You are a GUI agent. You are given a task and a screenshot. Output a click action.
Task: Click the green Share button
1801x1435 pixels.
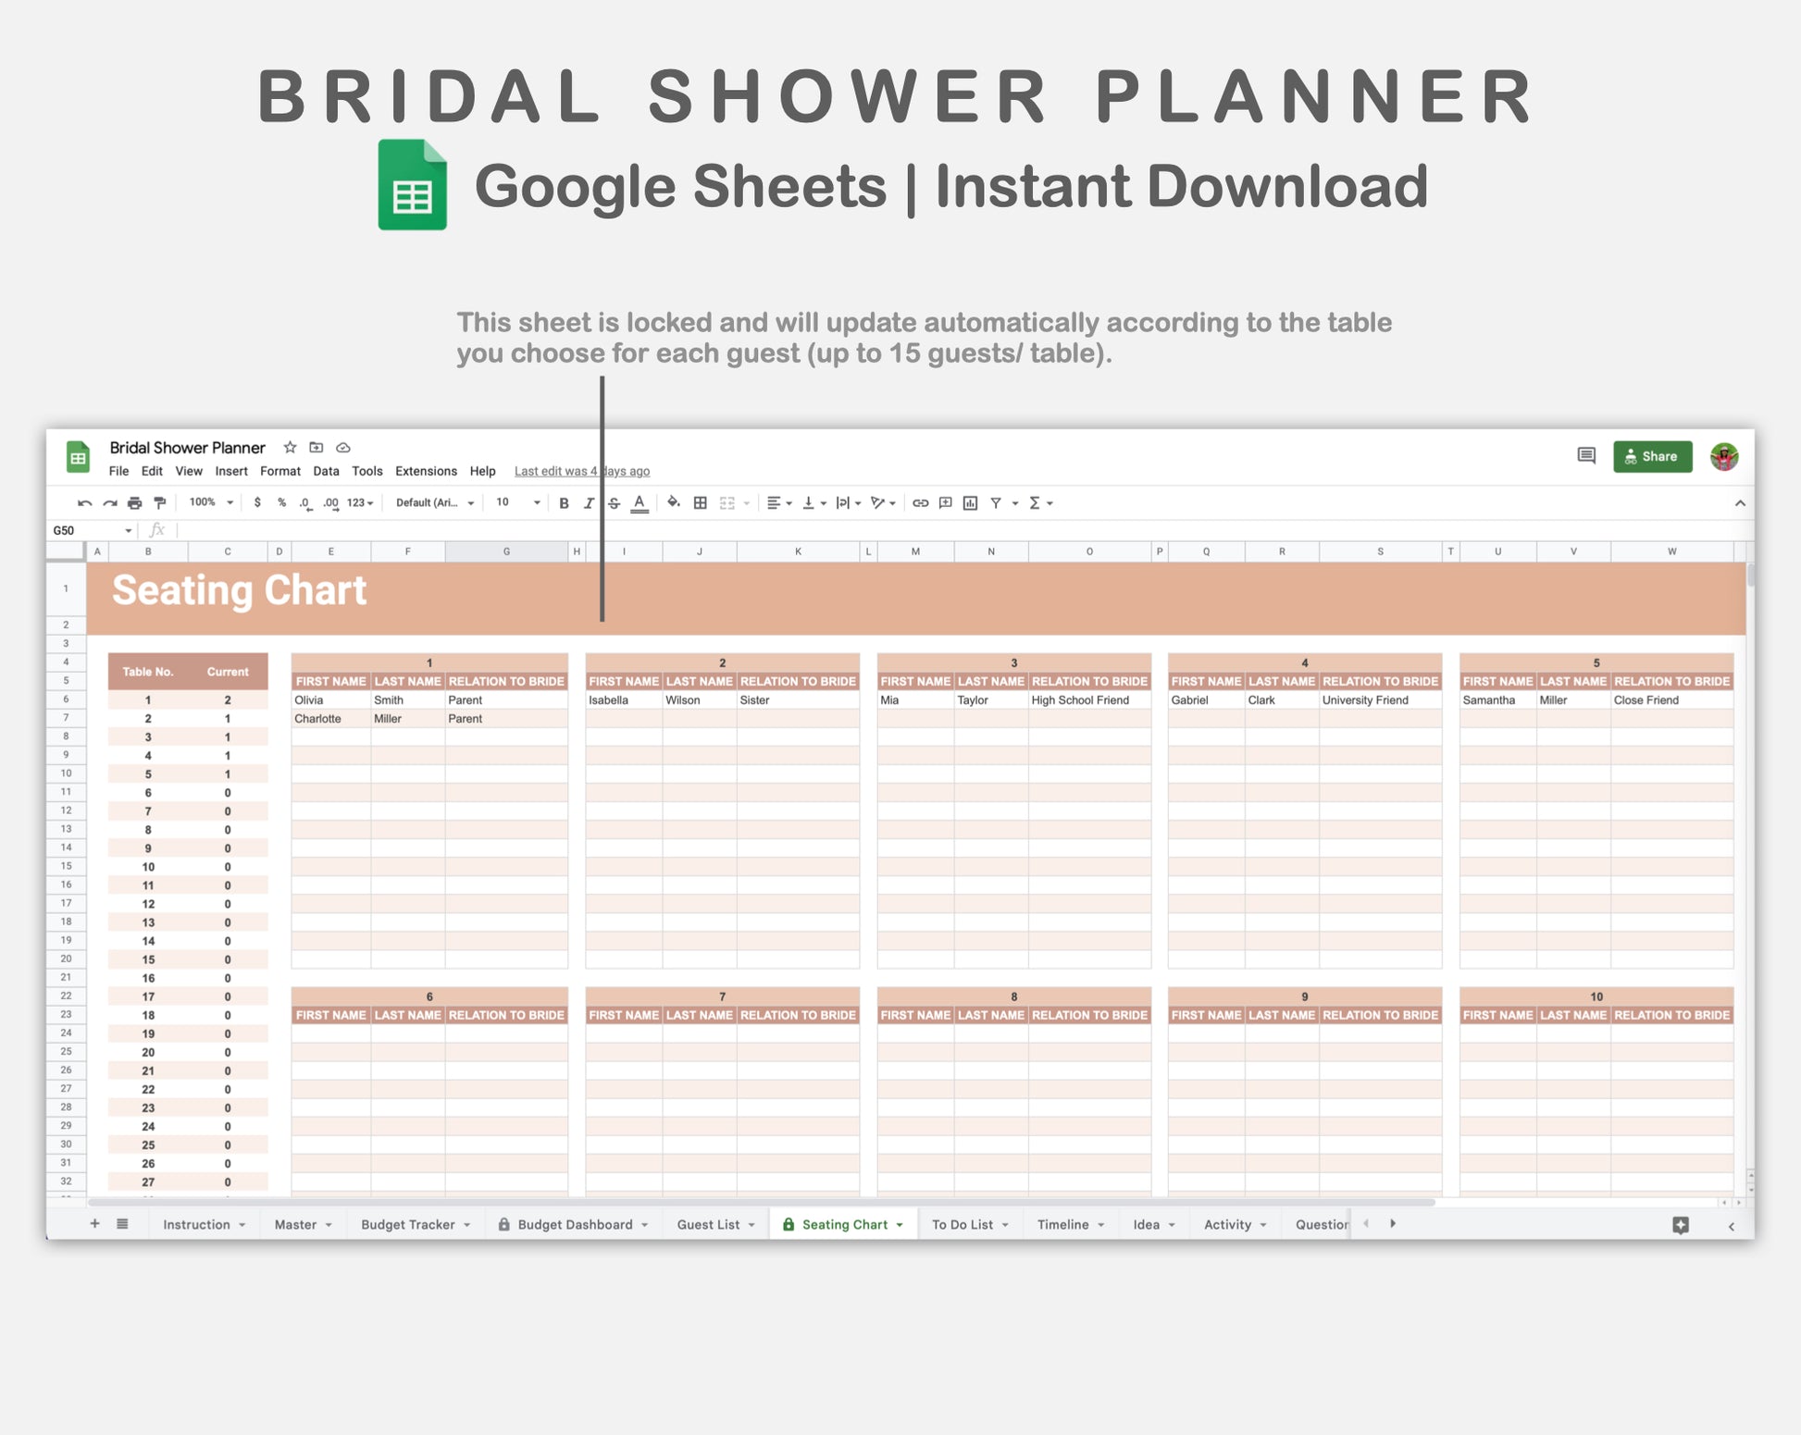[1652, 456]
